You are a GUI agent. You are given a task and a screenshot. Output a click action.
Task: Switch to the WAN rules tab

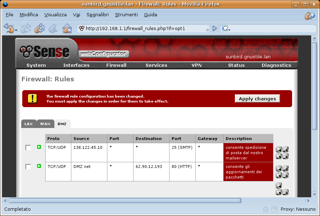pyautogui.click(x=45, y=124)
